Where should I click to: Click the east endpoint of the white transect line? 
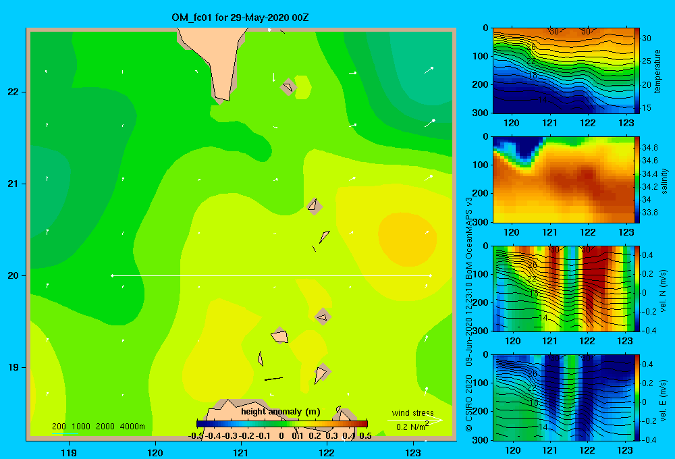coord(430,275)
